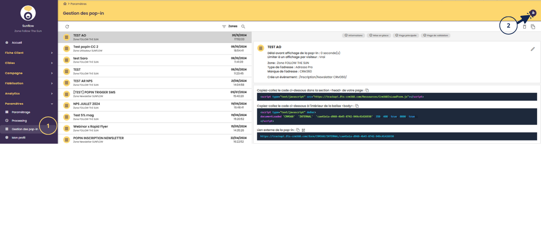Open the search magnifier next to Zones
Image resolution: width=541 pixels, height=233 pixels.
click(243, 26)
